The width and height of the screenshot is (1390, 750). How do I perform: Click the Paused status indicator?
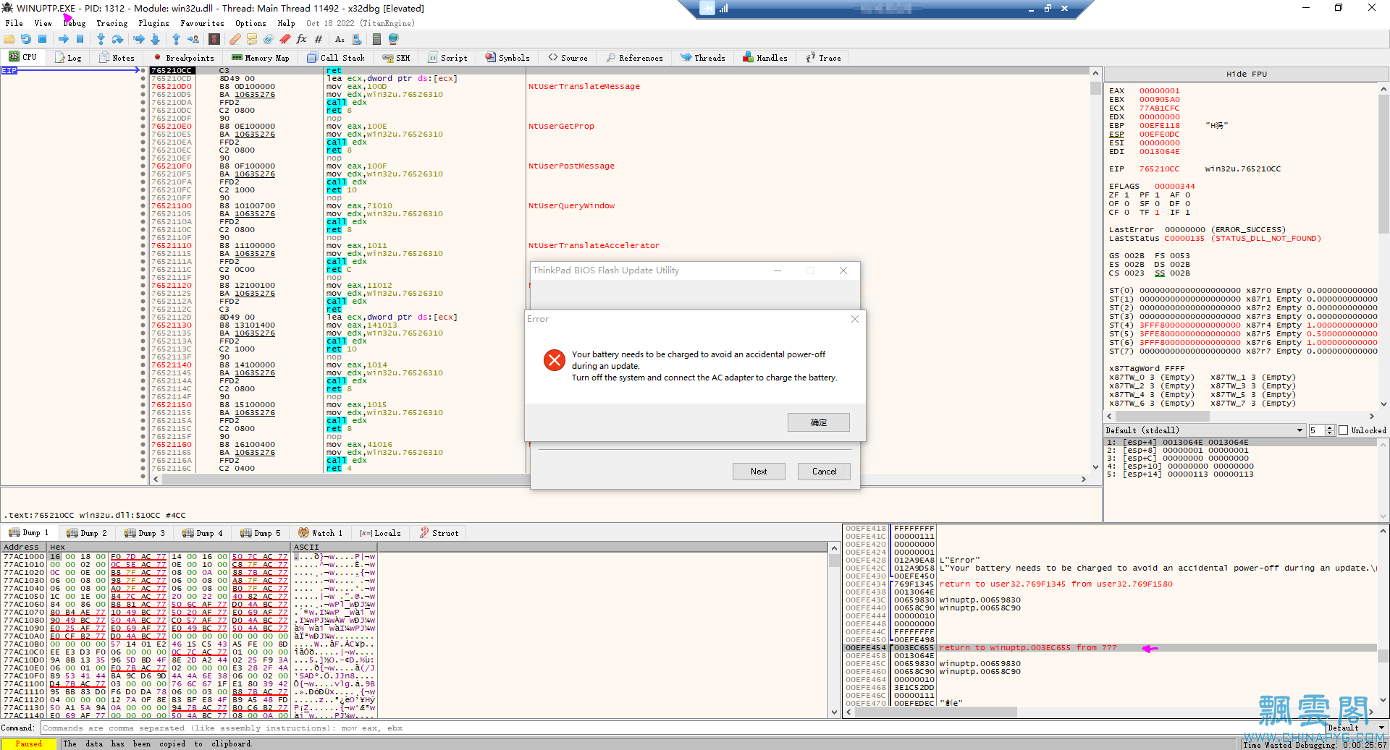pos(29,743)
